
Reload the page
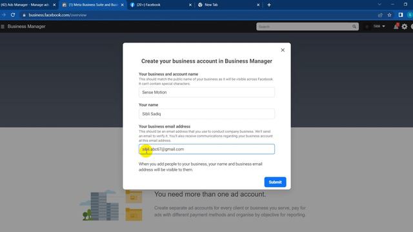13,15
